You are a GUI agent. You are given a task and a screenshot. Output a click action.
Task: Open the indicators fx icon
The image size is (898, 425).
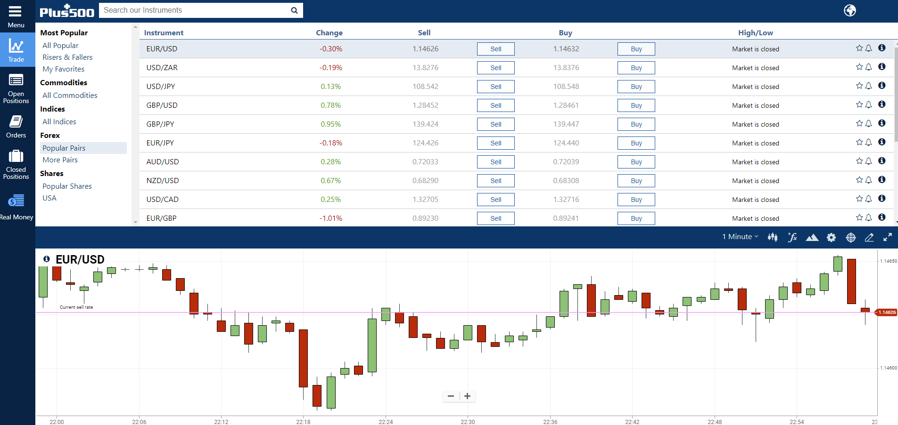pos(792,237)
